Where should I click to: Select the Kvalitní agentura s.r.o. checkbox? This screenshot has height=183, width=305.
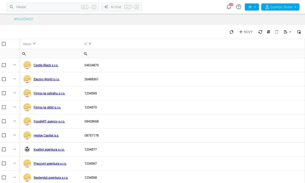pos(4,149)
